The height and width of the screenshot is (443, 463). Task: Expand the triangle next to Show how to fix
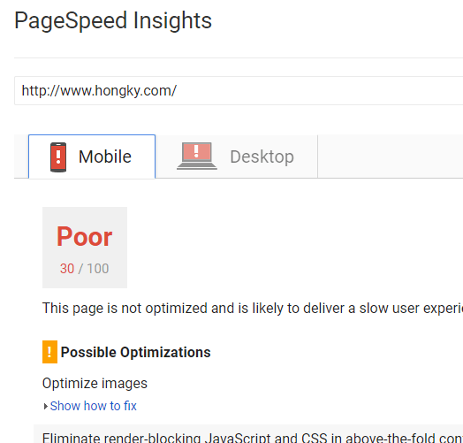pos(45,407)
